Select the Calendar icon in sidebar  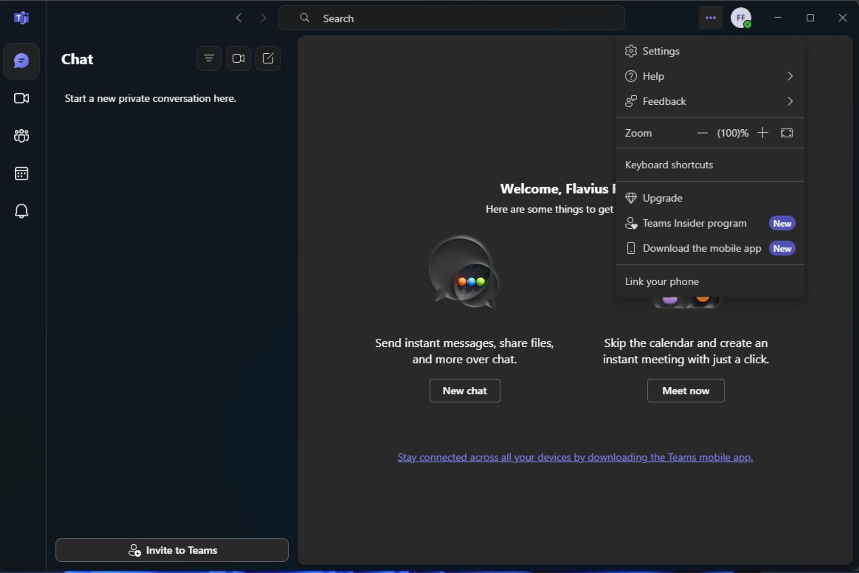point(21,173)
